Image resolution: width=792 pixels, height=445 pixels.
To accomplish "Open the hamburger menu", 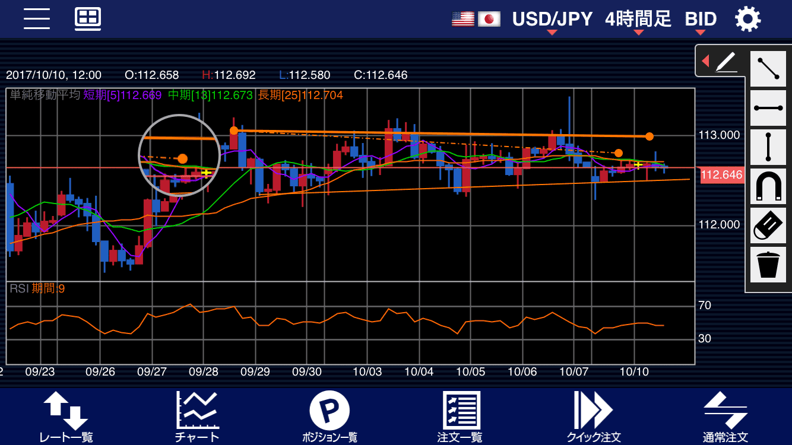I will (37, 19).
